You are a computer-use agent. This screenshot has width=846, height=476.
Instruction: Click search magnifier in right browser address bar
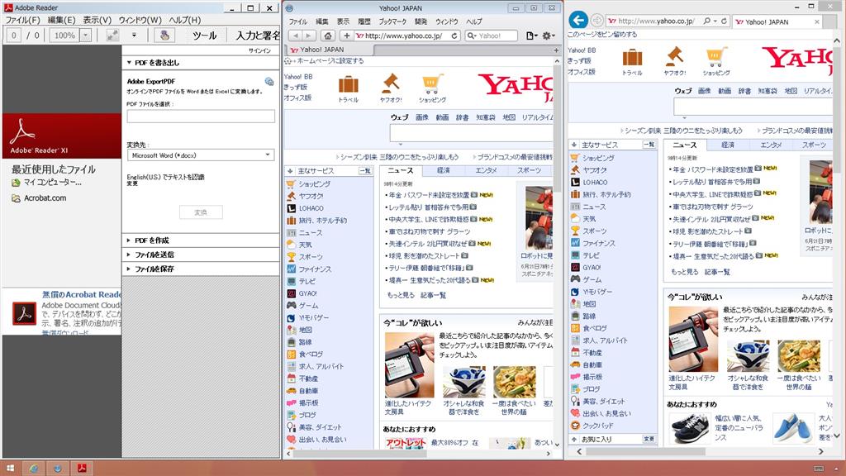(707, 21)
